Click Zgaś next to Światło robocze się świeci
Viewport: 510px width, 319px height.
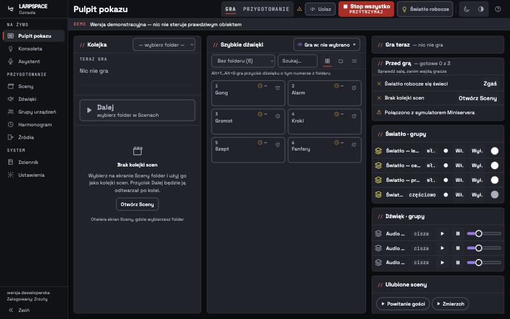click(x=490, y=84)
